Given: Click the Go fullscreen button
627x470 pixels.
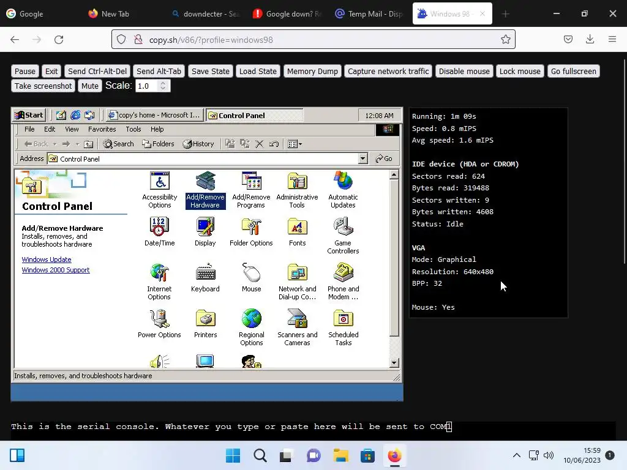Looking at the screenshot, I should click(573, 71).
